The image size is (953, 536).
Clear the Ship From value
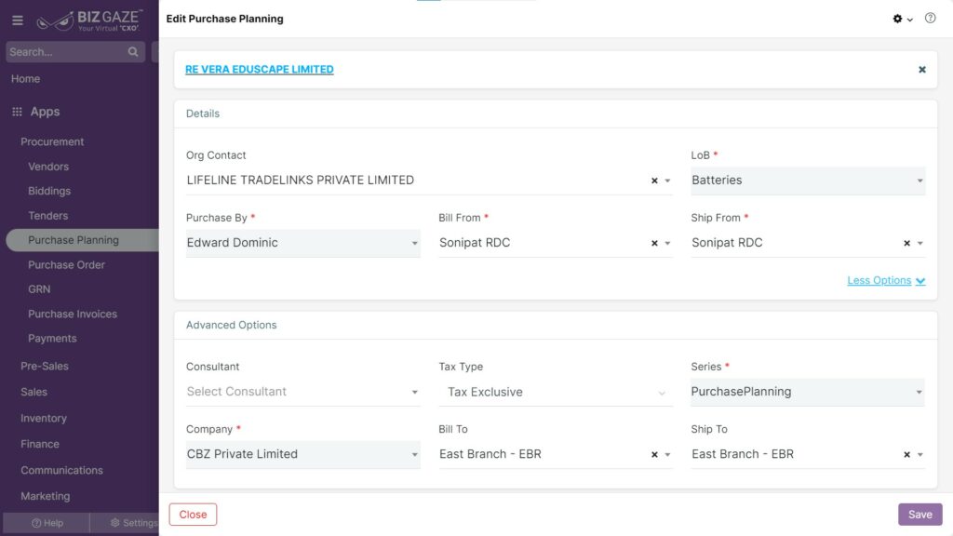[906, 243]
